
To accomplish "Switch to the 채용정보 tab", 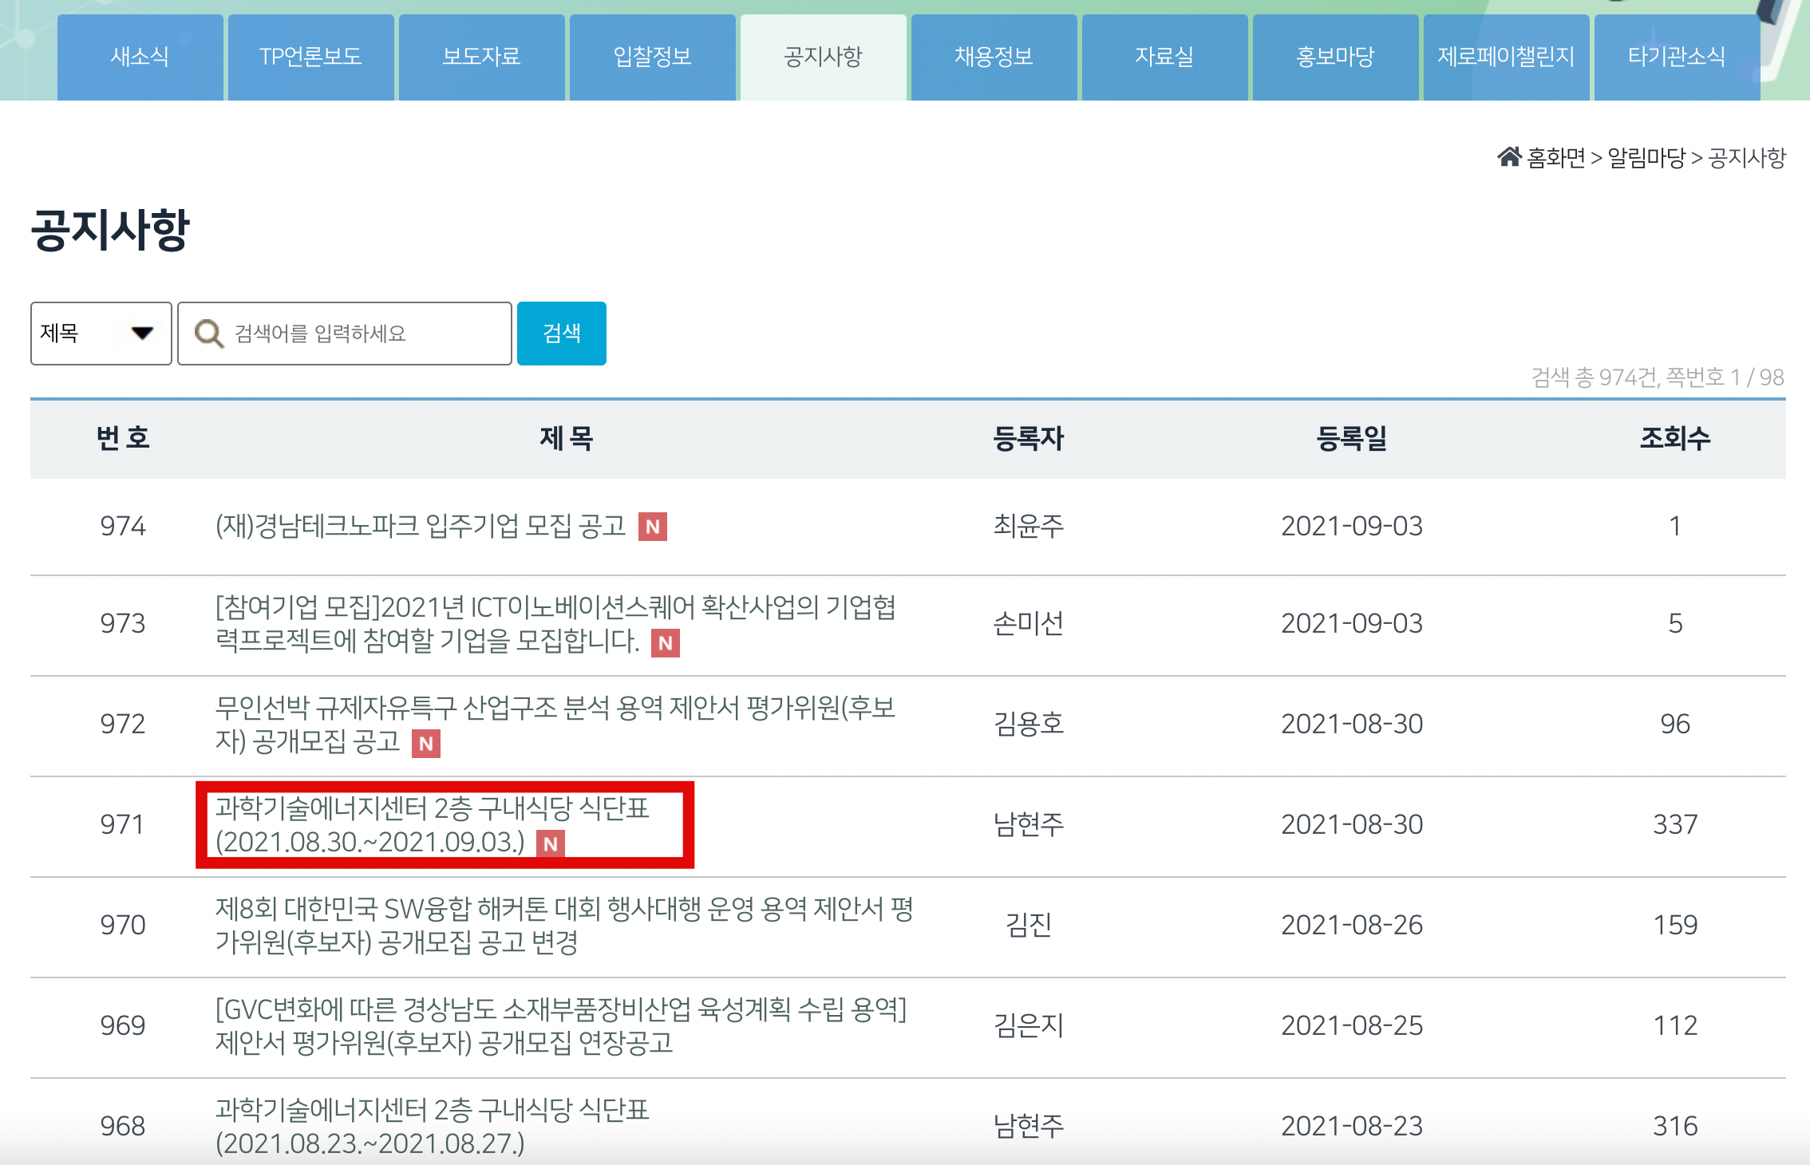I will pos(994,57).
